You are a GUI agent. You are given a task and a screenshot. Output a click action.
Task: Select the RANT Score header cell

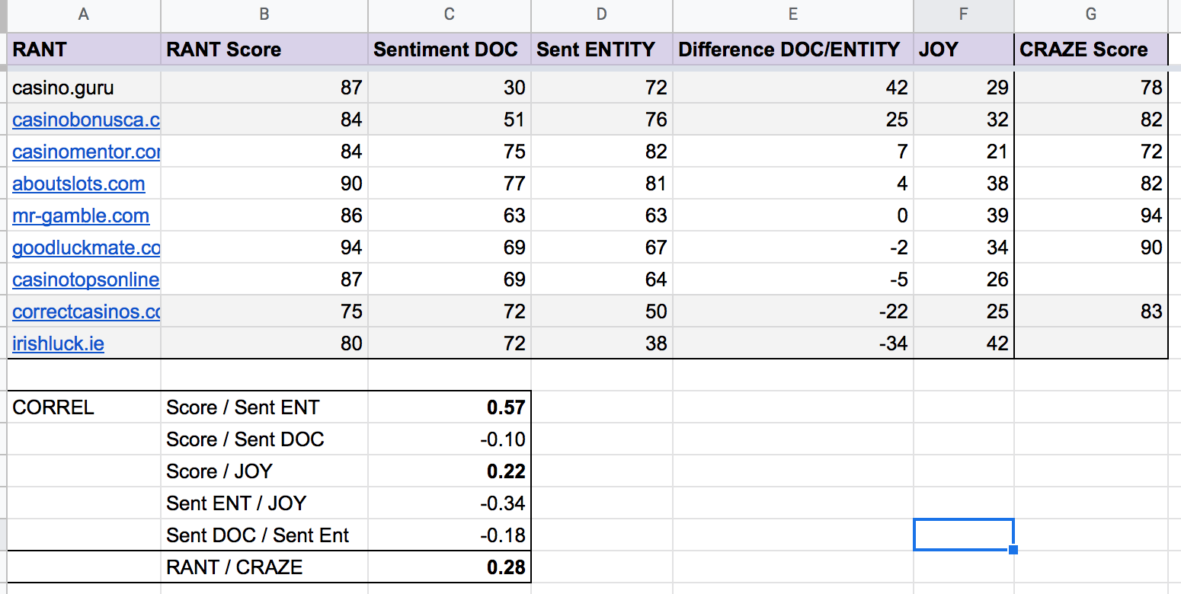[x=264, y=49]
